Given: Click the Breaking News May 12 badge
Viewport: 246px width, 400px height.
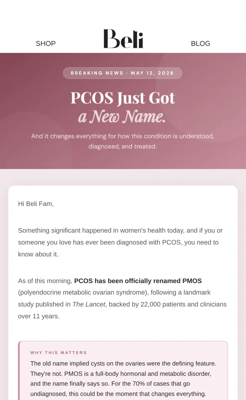Looking at the screenshot, I should click(x=123, y=73).
